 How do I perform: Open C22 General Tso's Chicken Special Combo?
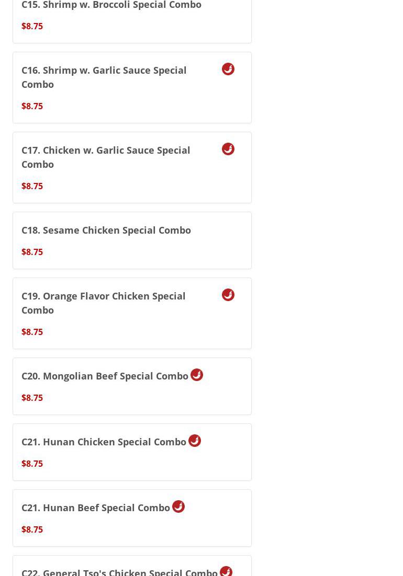coord(119,572)
